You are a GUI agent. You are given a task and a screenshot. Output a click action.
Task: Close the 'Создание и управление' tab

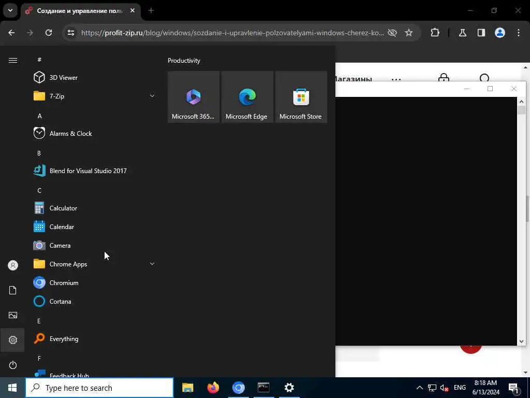coord(132,10)
